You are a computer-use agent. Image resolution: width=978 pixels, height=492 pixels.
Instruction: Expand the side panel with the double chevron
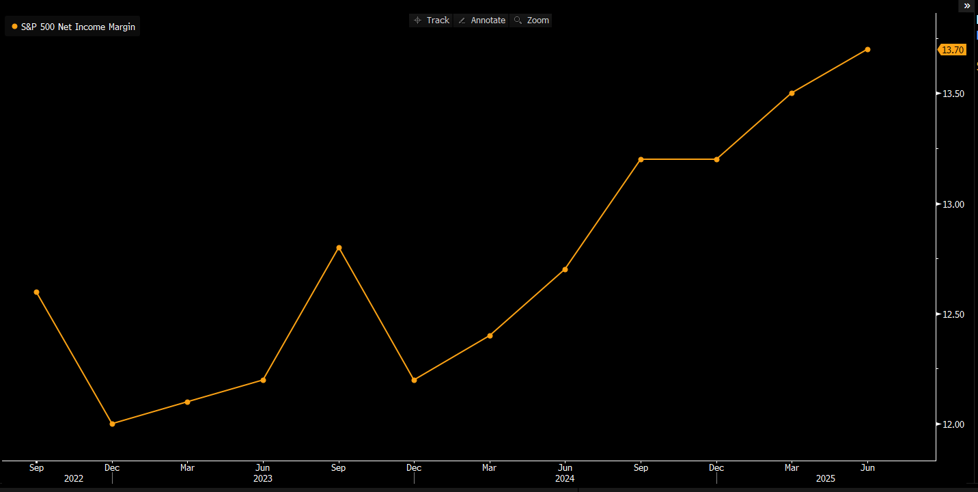point(966,5)
